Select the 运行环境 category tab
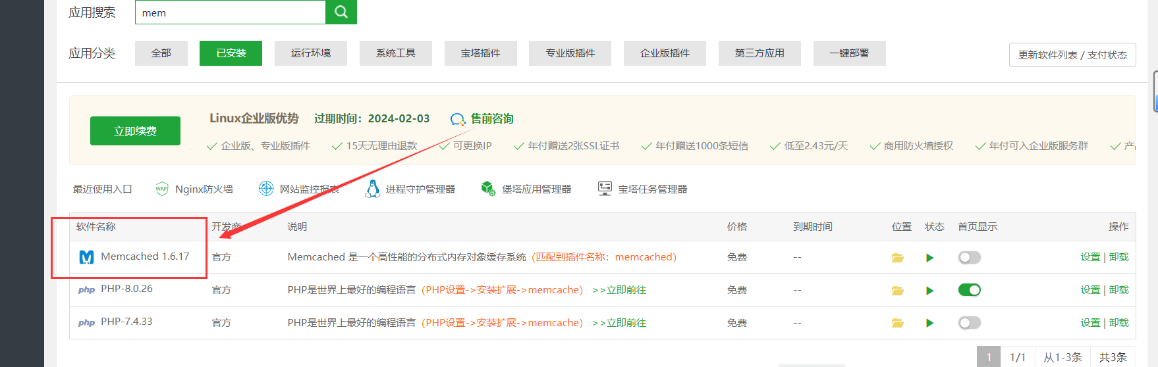The width and height of the screenshot is (1158, 367). coord(311,53)
